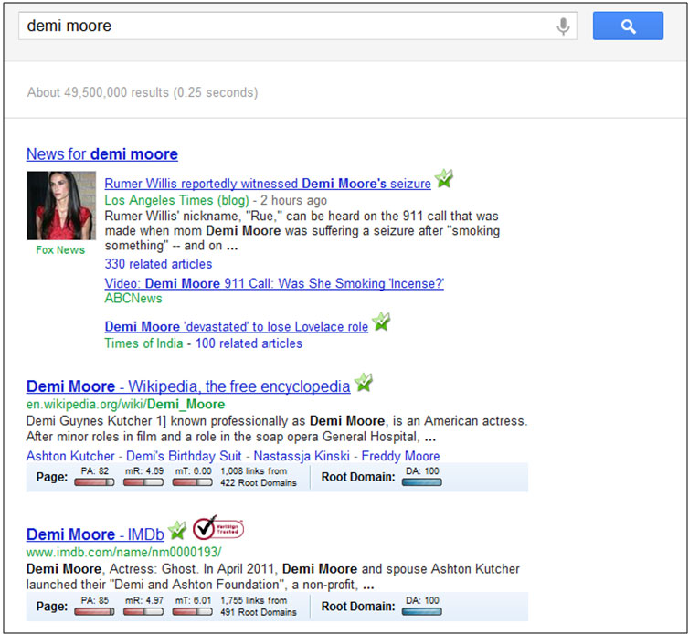Click 1,755 links from 491 Root Domains text
The image size is (689, 634).
point(259,607)
